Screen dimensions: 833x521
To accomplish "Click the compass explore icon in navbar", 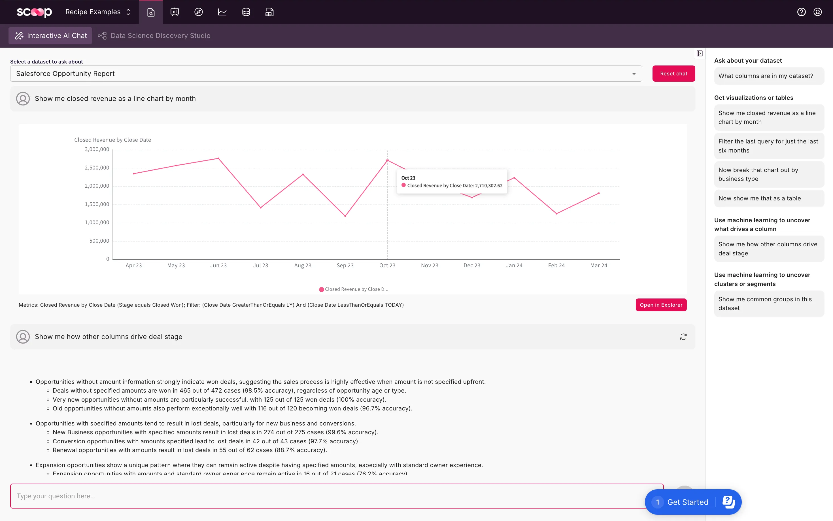I will pyautogui.click(x=198, y=12).
